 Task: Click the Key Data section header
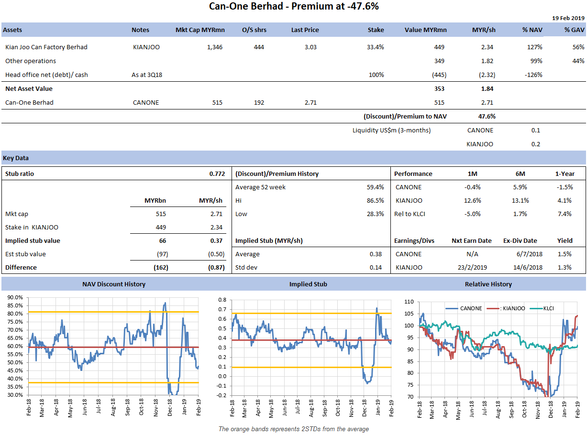[x=15, y=158]
